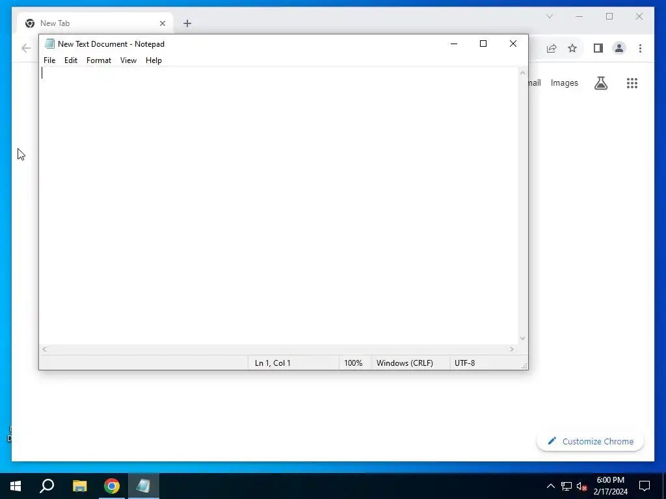Screen dimensions: 666x499
Task: Click Notepad vertical scrollbar up arrow
Action: pos(522,73)
